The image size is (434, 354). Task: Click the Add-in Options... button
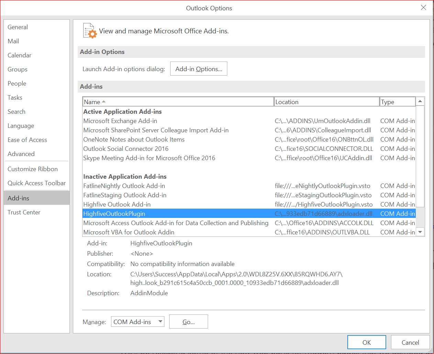click(x=199, y=69)
